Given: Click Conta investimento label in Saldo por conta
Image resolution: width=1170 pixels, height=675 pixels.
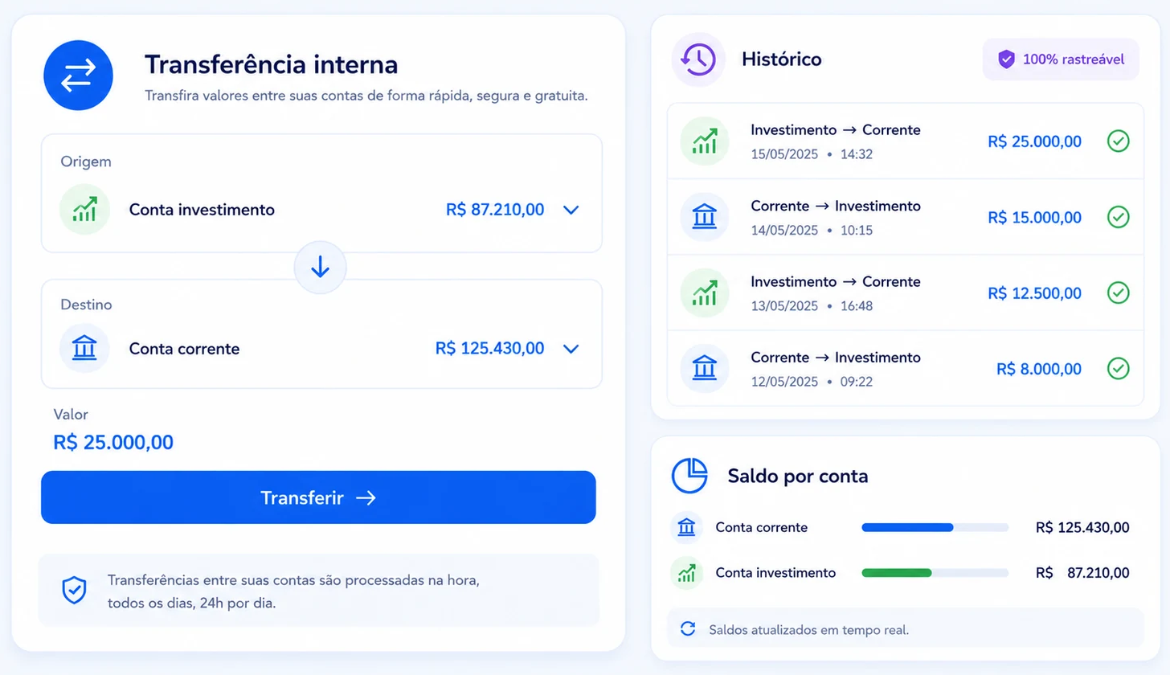Looking at the screenshot, I should coord(775,573).
